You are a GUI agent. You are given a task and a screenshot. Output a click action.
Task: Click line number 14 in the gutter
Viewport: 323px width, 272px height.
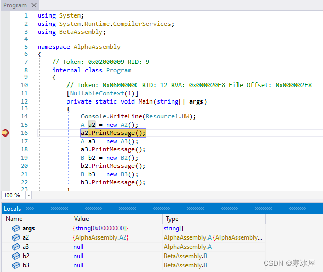tap(24, 116)
